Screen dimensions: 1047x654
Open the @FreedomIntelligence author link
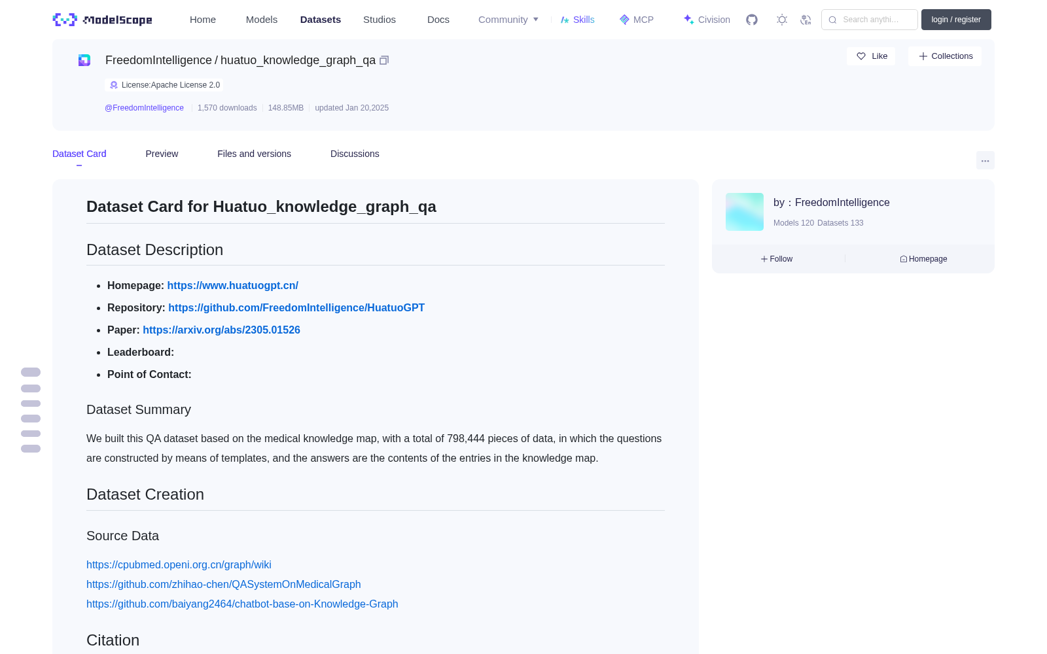[x=144, y=108]
